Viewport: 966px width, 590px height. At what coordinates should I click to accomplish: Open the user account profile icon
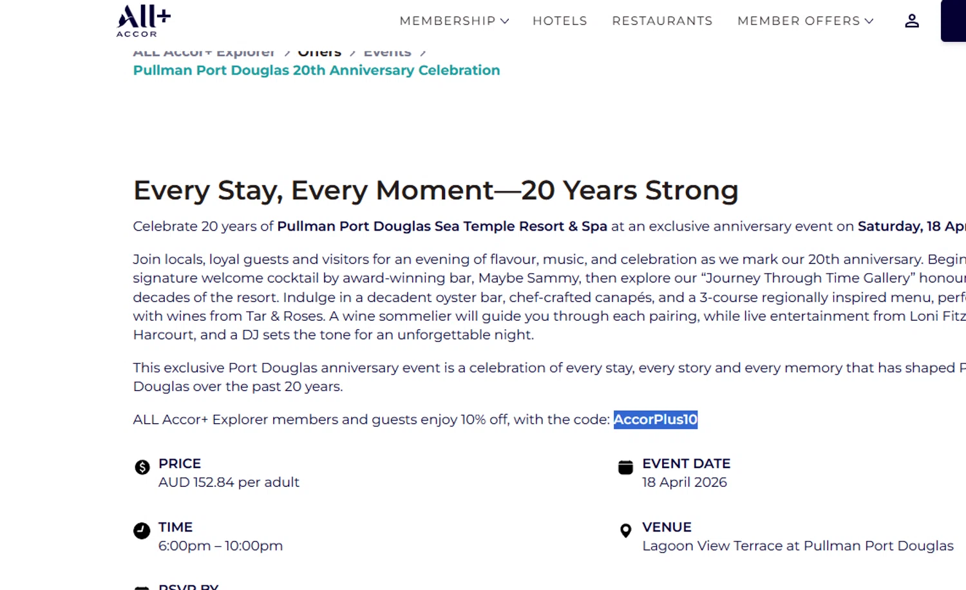pyautogui.click(x=911, y=21)
